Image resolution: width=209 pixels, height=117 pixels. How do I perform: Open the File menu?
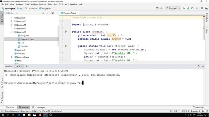click(x=2, y=4)
